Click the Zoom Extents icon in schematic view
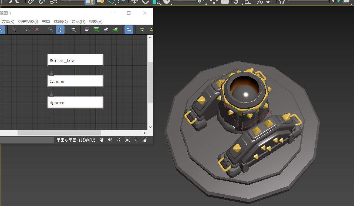This screenshot has width=354, height=206. [x=127, y=140]
